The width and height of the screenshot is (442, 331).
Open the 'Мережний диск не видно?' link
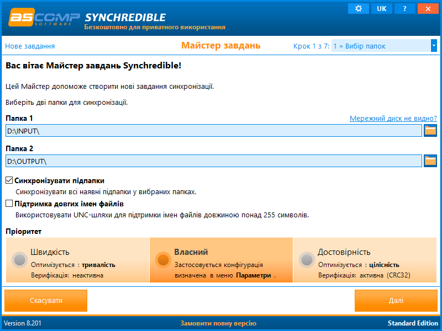tap(393, 118)
